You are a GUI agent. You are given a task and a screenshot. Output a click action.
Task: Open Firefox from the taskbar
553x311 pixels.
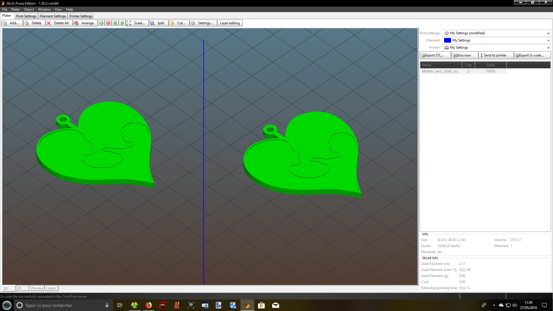pos(149,305)
